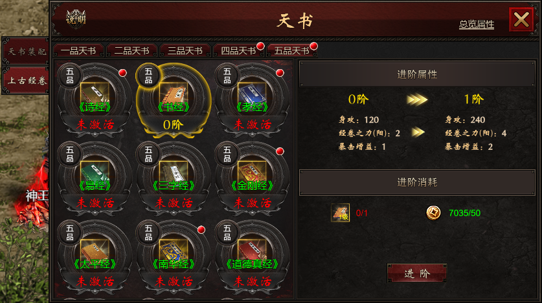Select the red 《道德真经》 book
Image resolution: width=542 pixels, height=303 pixels.
[252, 250]
